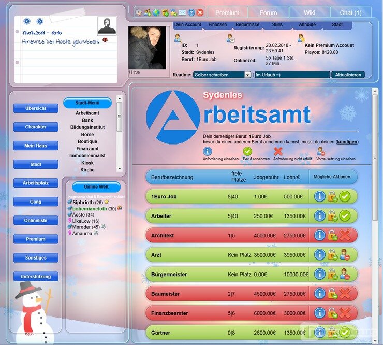Click main content scrollbar up arrow
The width and height of the screenshot is (383, 345).
[x=375, y=92]
